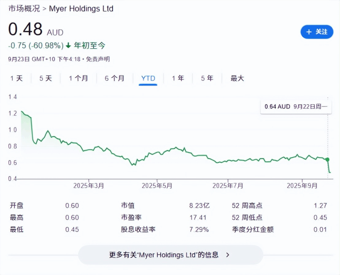Switch chart to 1 年 range
The image size is (340, 275).
178,78
